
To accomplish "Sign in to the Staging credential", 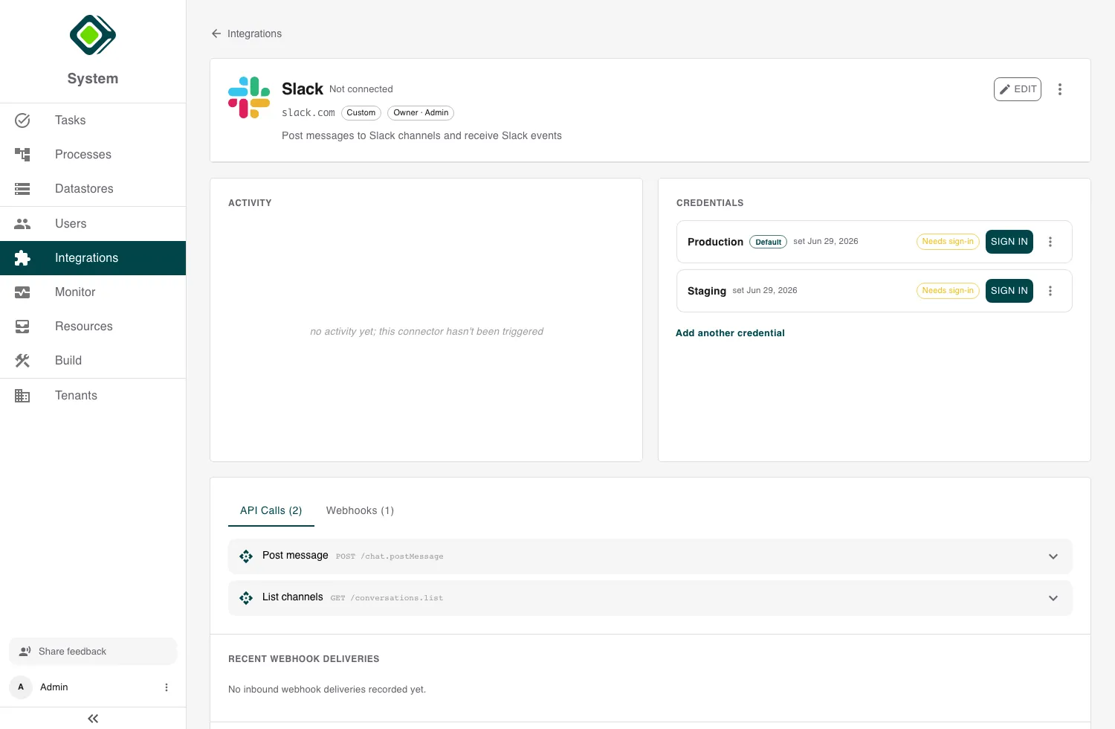I will tap(1009, 291).
